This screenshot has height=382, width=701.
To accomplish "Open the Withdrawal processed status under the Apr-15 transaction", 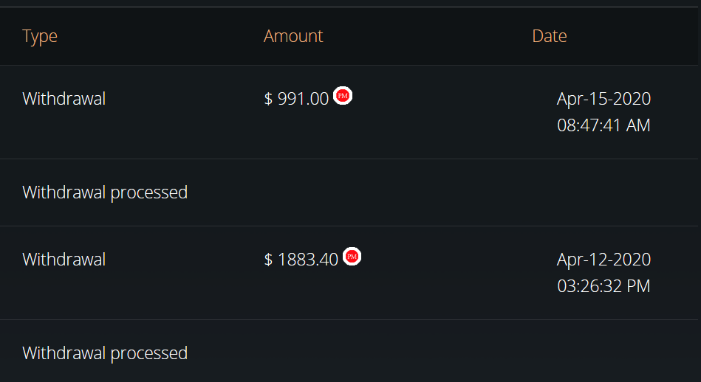I will pos(105,192).
